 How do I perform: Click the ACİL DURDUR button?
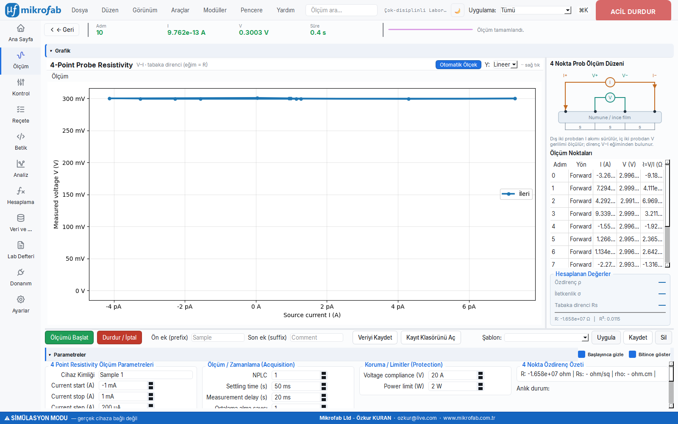(633, 11)
